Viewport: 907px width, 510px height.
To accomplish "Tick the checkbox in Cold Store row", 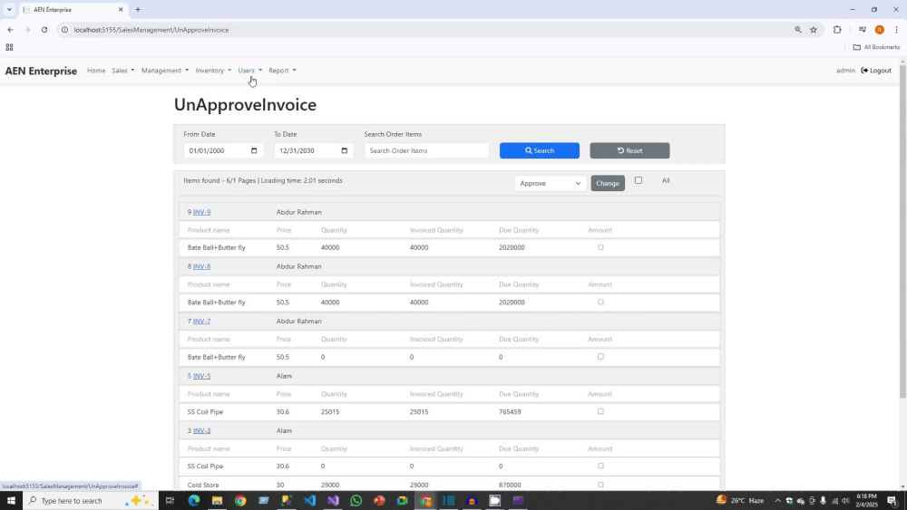I will point(600,485).
